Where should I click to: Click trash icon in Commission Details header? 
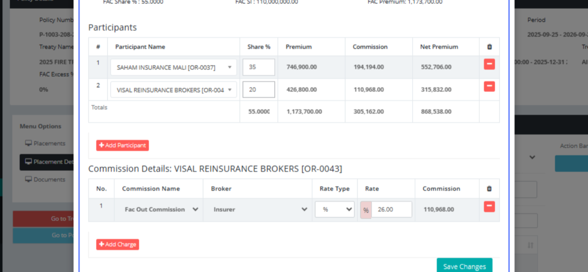(489, 189)
